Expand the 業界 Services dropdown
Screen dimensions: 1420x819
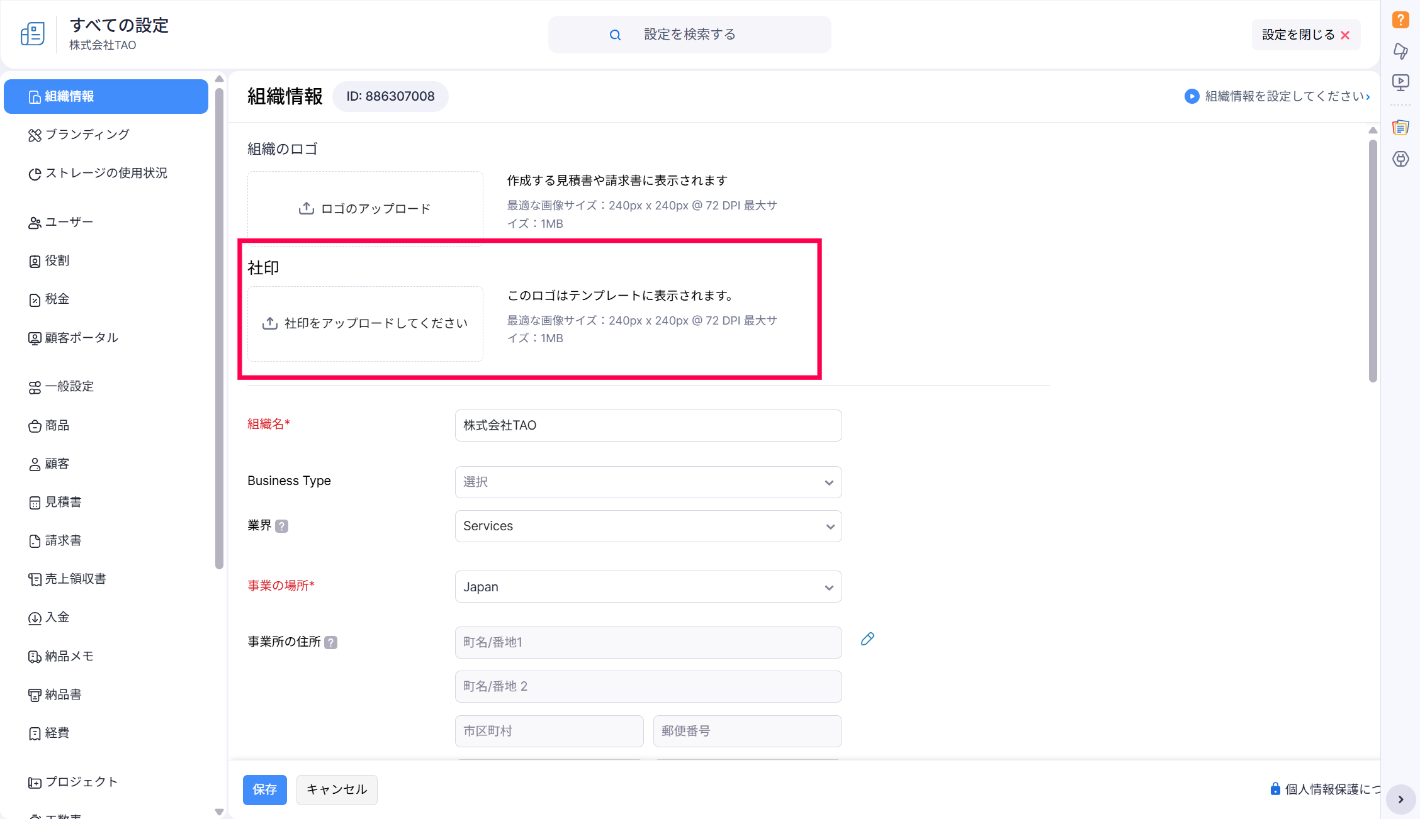pos(648,526)
